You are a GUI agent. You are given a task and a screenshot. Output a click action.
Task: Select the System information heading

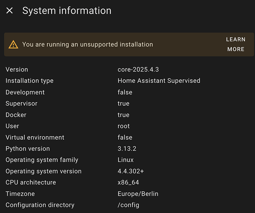point(67,11)
